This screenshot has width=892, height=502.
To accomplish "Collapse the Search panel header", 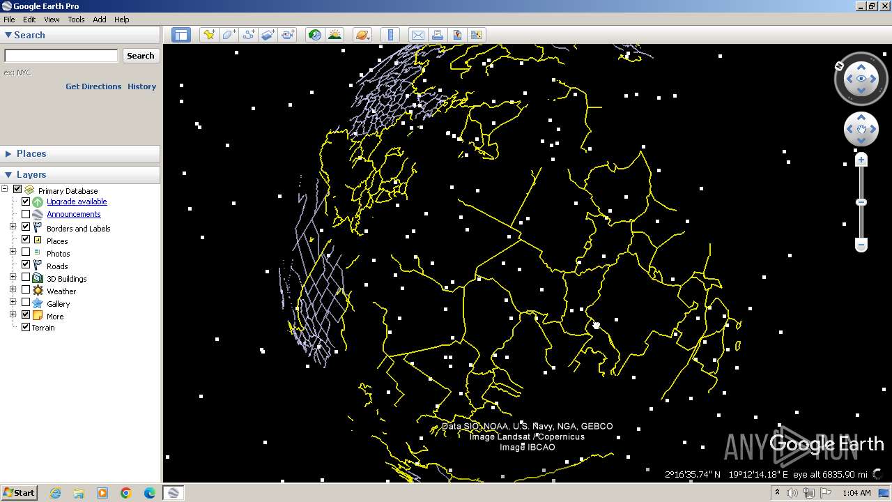I will click(80, 35).
